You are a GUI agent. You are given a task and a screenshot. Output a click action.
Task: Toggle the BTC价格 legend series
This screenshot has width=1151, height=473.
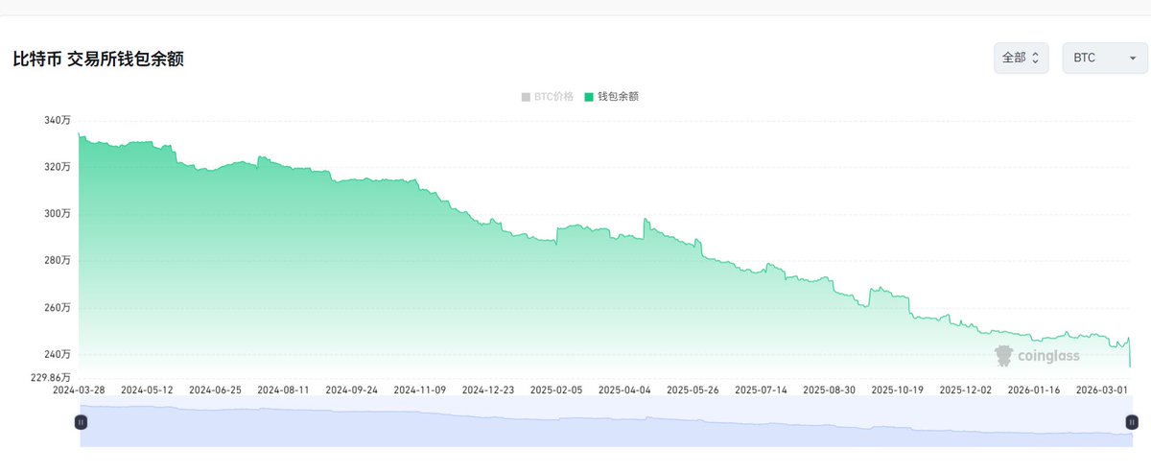[547, 97]
